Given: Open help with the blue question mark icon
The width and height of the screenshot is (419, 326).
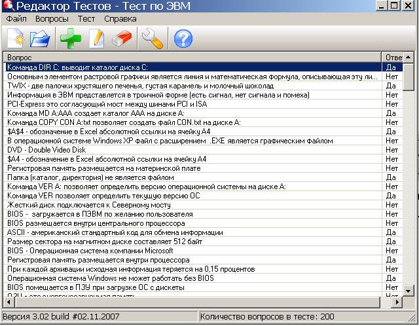Looking at the screenshot, I should [x=183, y=39].
